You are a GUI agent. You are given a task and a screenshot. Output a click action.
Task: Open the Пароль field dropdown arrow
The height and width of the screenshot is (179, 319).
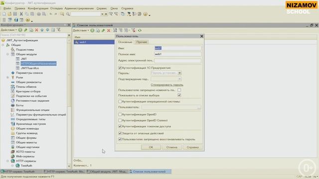click(x=179, y=73)
